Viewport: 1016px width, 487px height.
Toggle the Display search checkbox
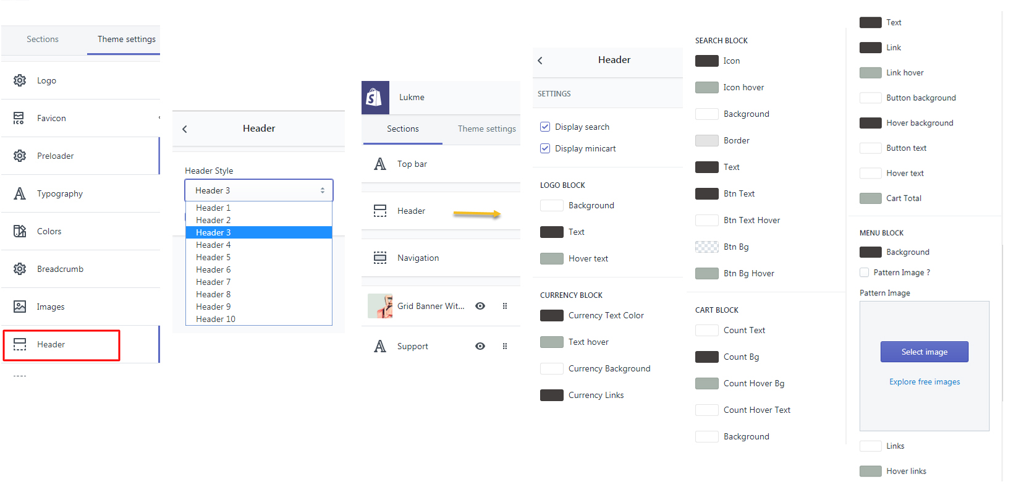coord(545,127)
